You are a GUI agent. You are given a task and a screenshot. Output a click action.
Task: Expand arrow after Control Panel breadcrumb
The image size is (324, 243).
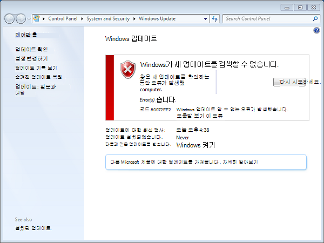point(82,19)
